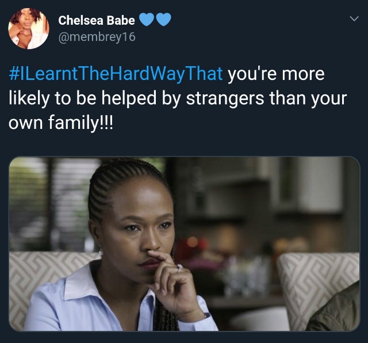368x343 pixels.
Task: Open the attached tweet image
Action: click(x=184, y=244)
